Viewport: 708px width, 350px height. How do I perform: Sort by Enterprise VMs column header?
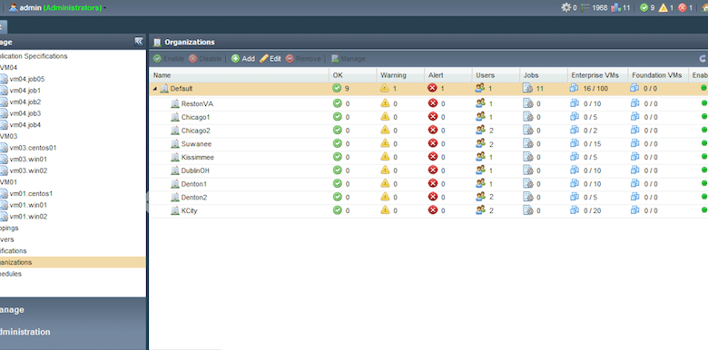pos(598,75)
